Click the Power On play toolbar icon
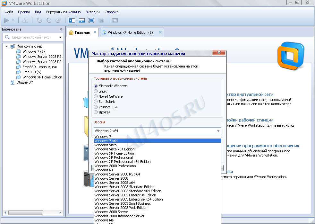Screen dimensions: 315x224 [x=6, y=20]
